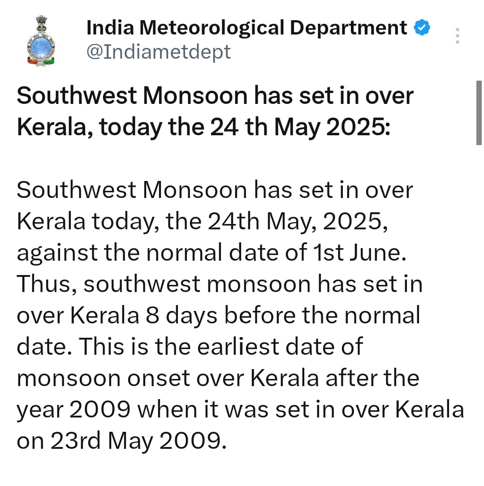Click line 'date. This is the earliest date of'

190,347
